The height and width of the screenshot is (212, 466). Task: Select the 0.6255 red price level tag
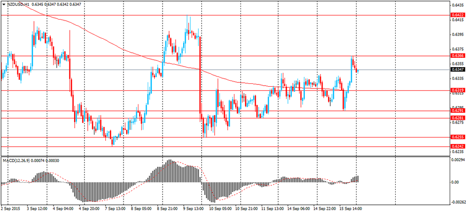[458, 137]
